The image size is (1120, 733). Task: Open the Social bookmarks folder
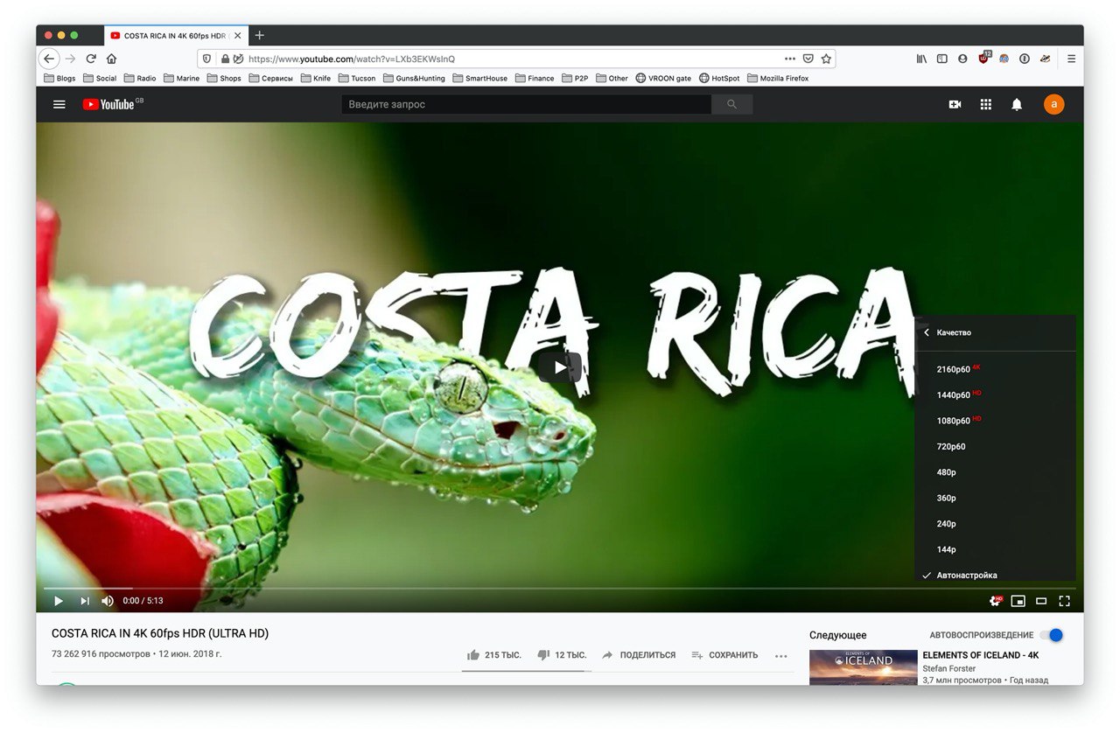point(100,78)
